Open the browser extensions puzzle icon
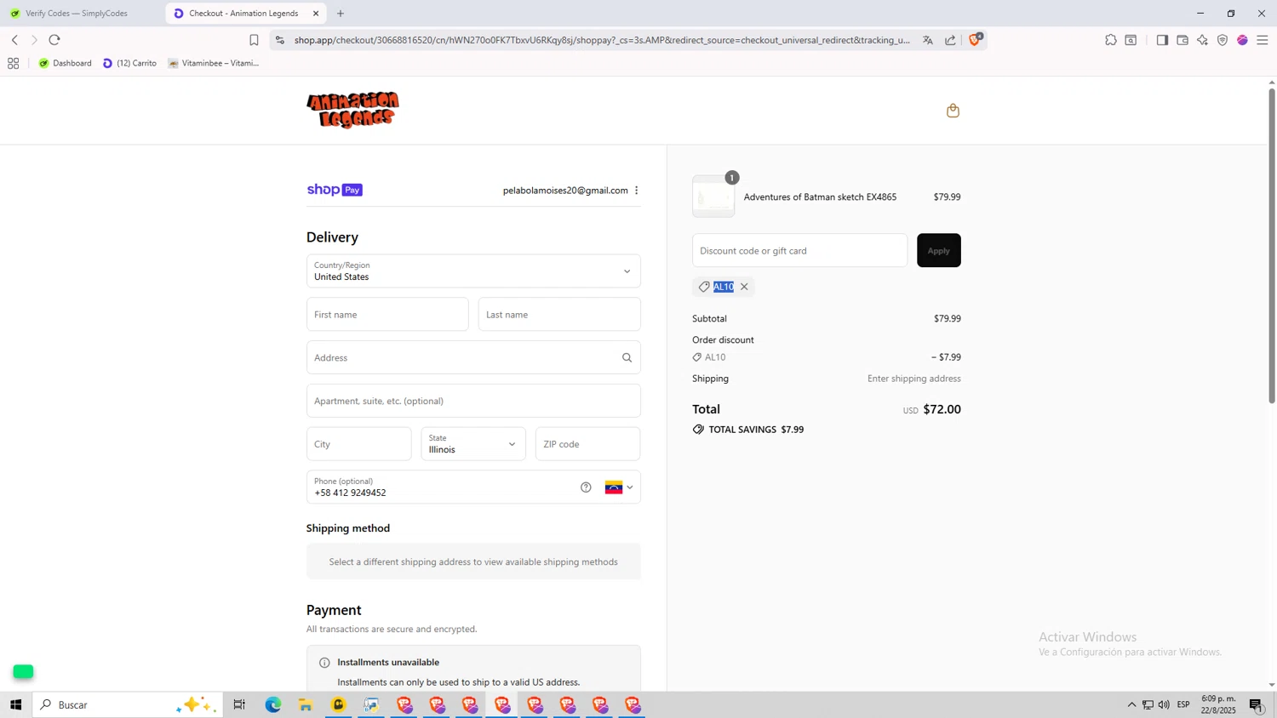1277x718 pixels. (x=1111, y=40)
